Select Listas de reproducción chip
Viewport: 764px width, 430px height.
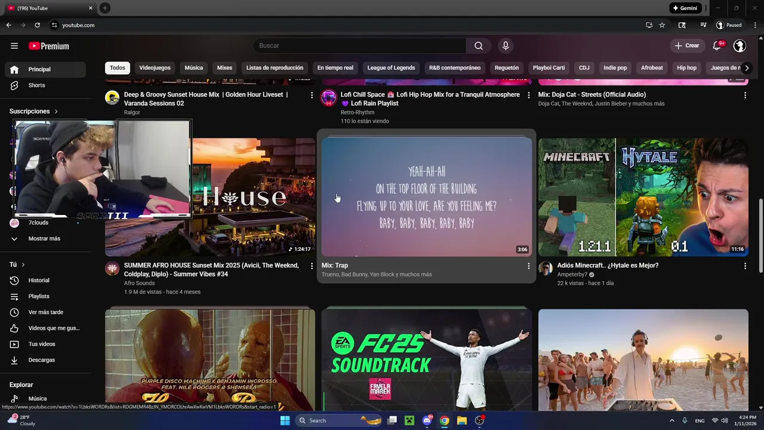click(275, 68)
